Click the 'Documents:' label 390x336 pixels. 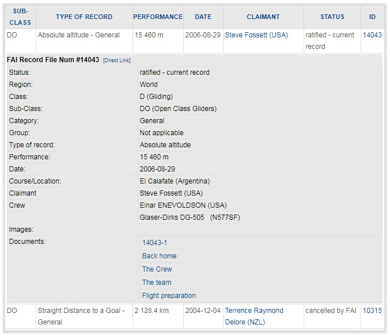click(x=27, y=242)
